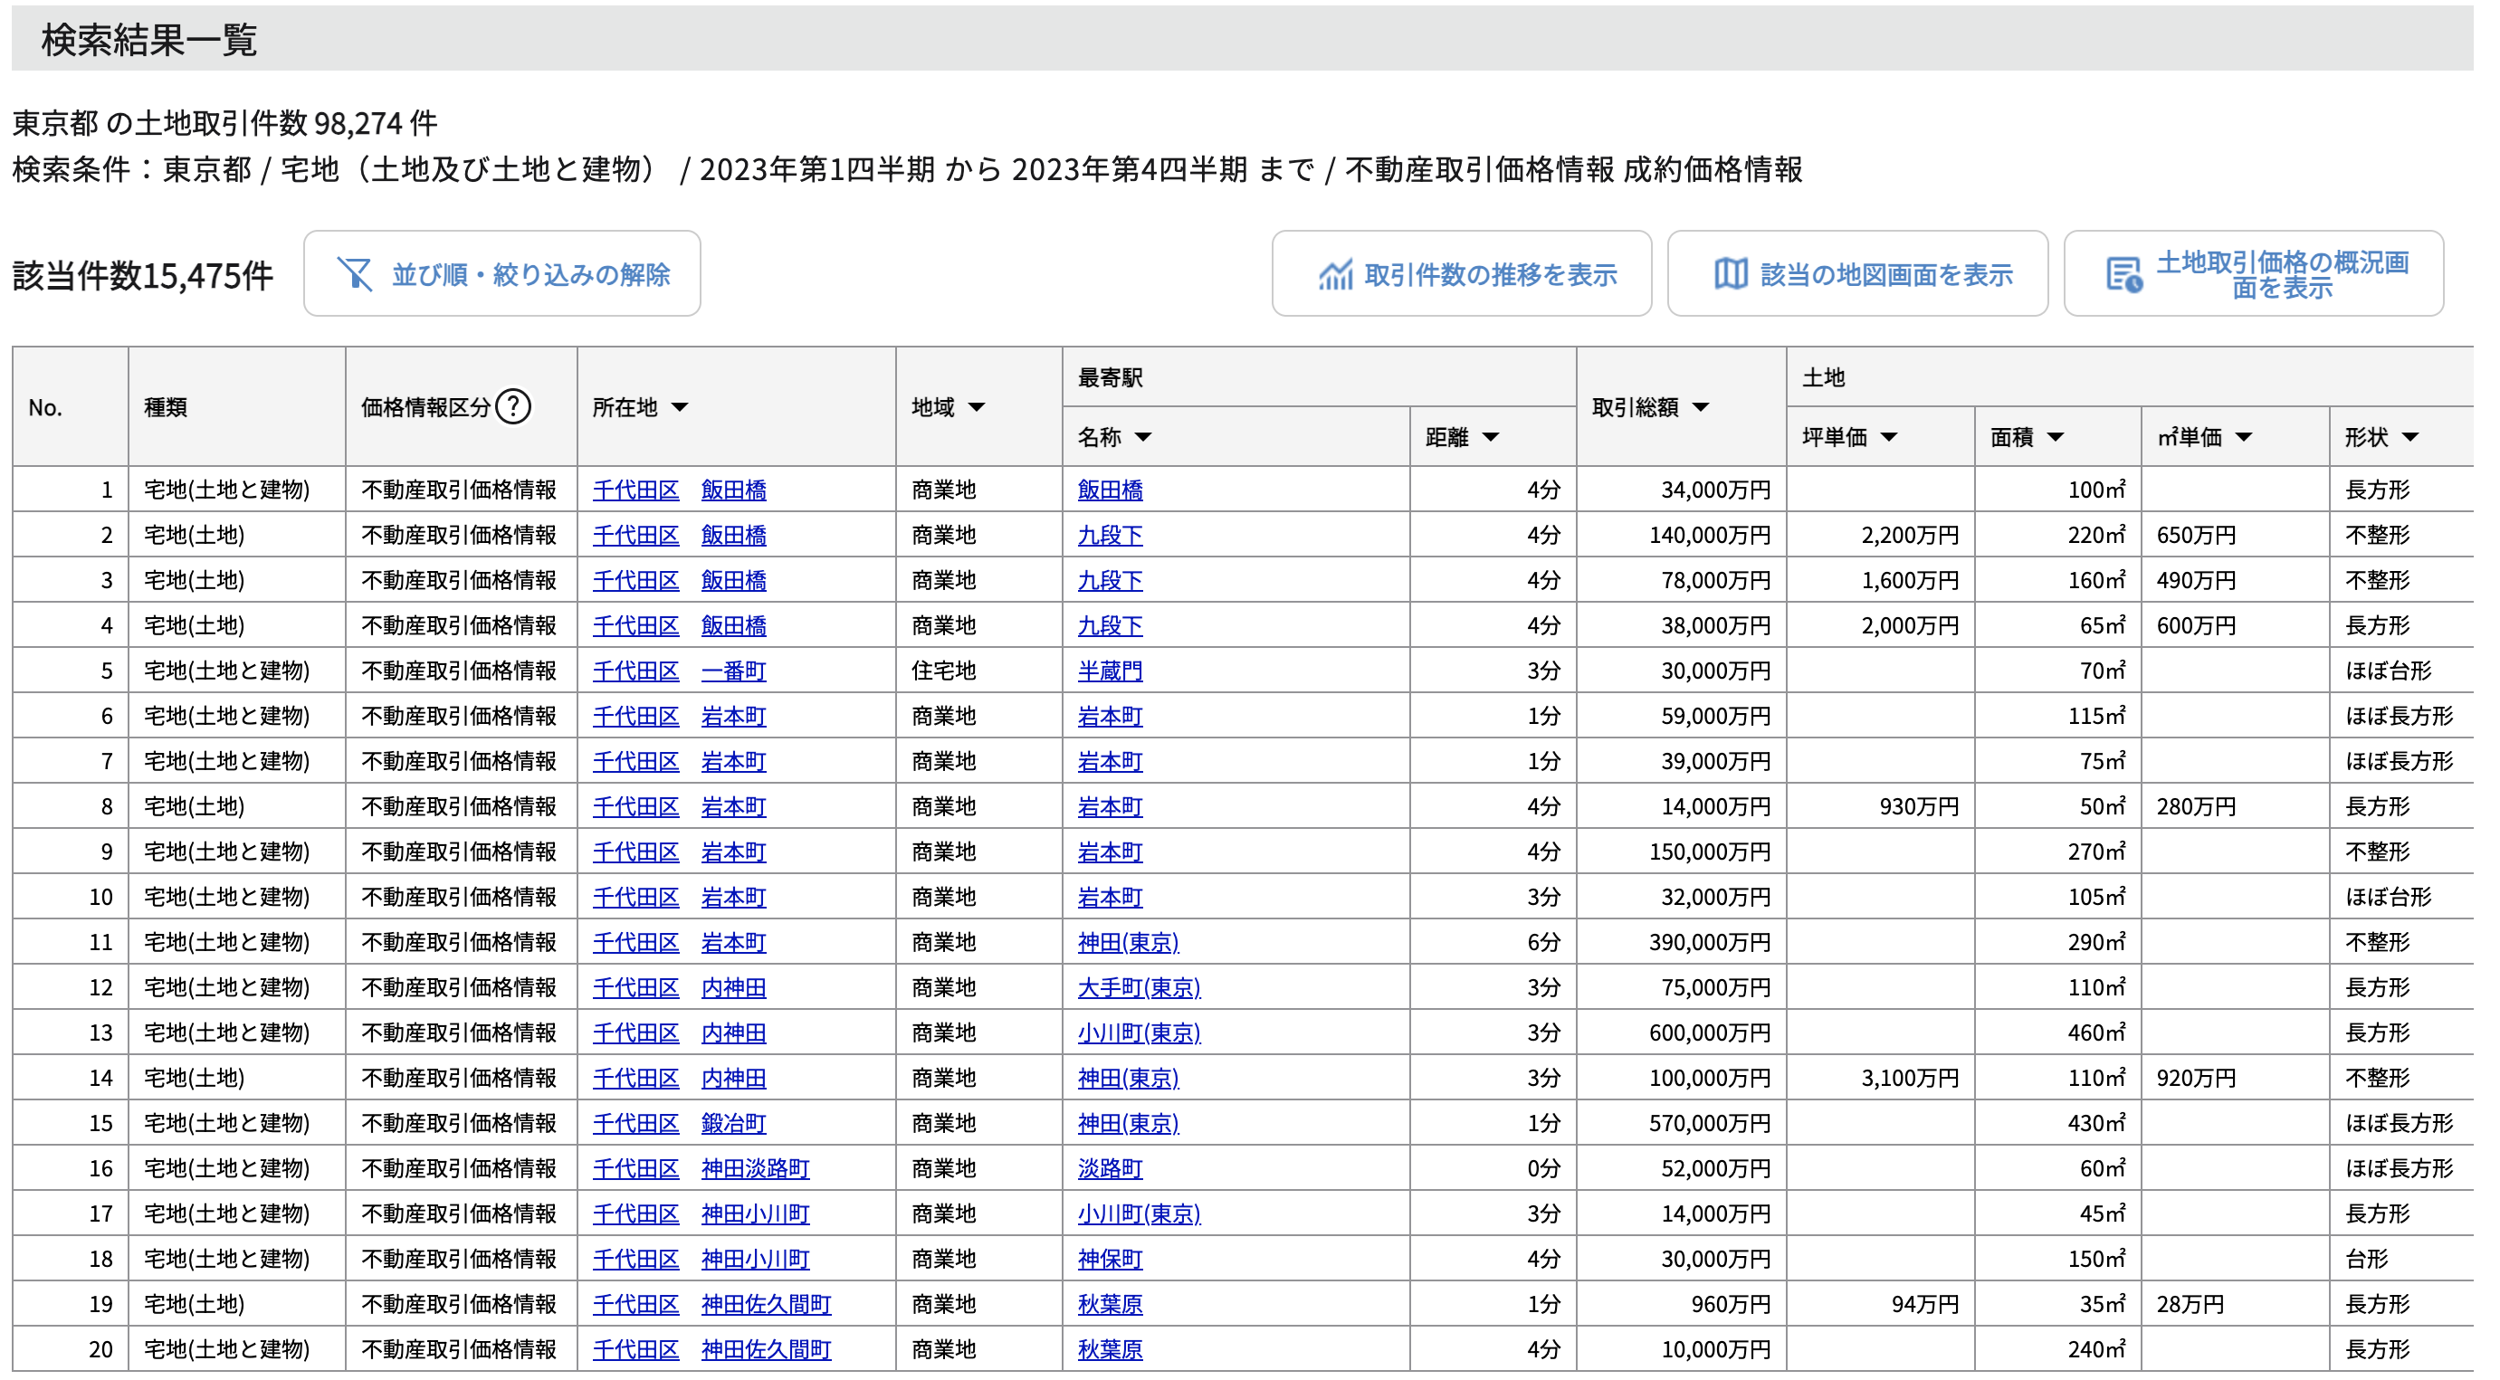Open the 形状 column sort dropdown

pyautogui.click(x=2411, y=438)
